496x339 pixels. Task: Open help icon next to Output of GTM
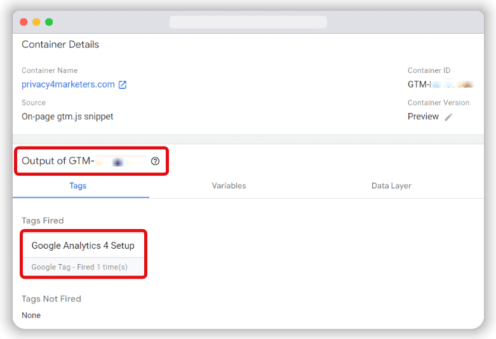coord(155,161)
